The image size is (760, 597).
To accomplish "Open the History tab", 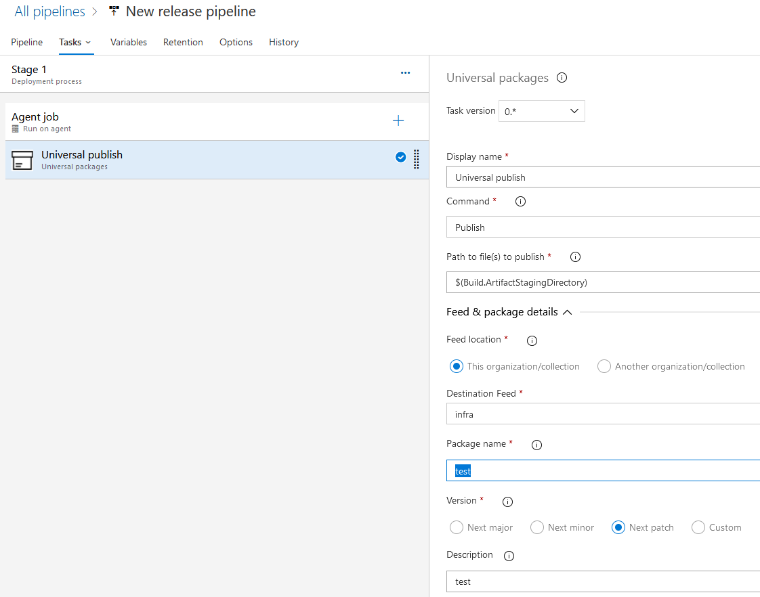I will 283,42.
